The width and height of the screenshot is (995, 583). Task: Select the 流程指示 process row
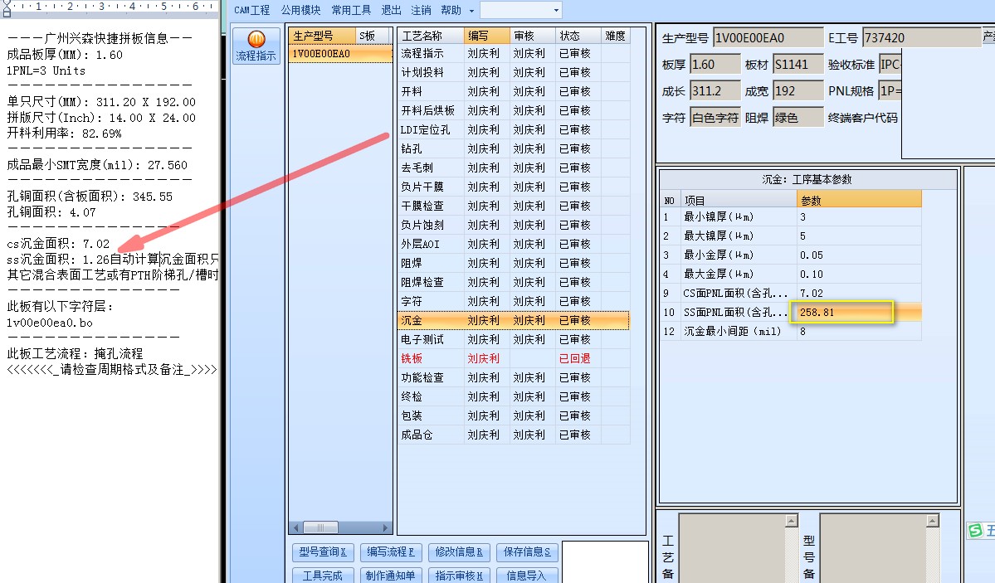tap(514, 54)
